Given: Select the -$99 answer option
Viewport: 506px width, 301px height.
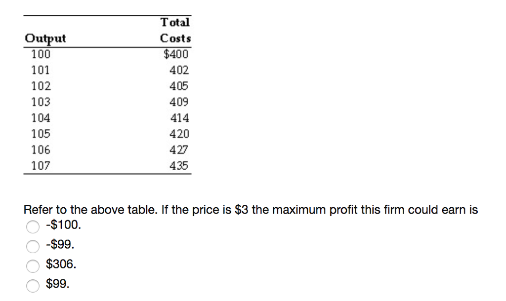Looking at the screenshot, I should pos(33,246).
